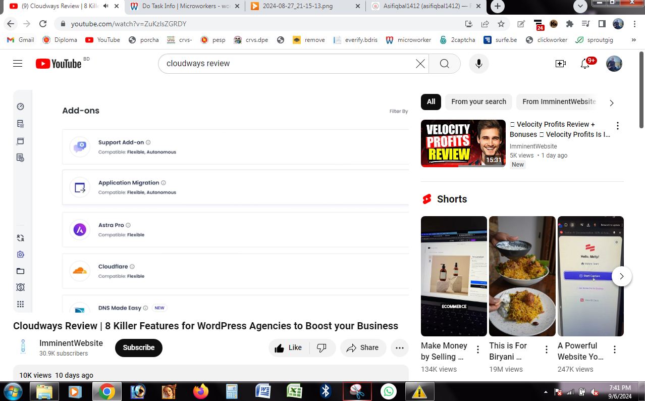Open the ImminentWebsite channel name link
Image resolution: width=645 pixels, height=401 pixels.
71,343
